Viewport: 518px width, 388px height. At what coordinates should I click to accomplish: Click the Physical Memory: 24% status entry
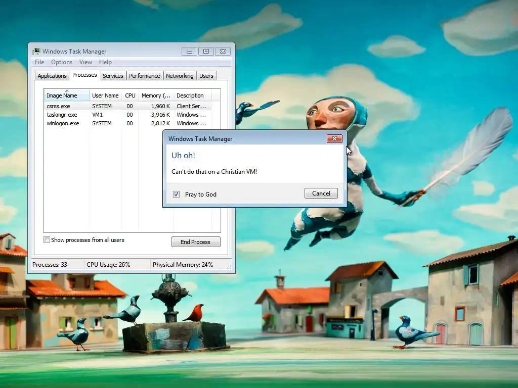click(x=183, y=265)
